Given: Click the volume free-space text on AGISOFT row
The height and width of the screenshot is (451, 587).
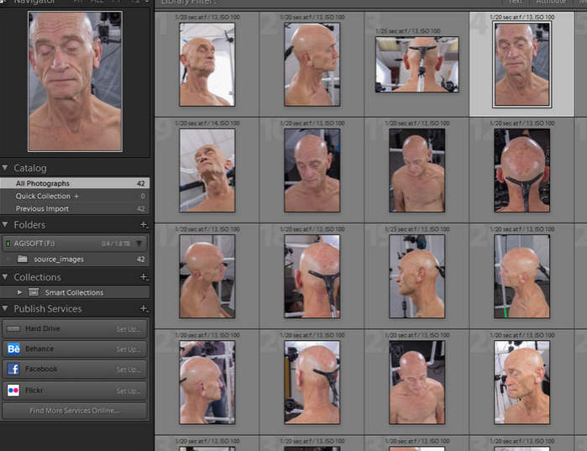Looking at the screenshot, I should [x=116, y=244].
